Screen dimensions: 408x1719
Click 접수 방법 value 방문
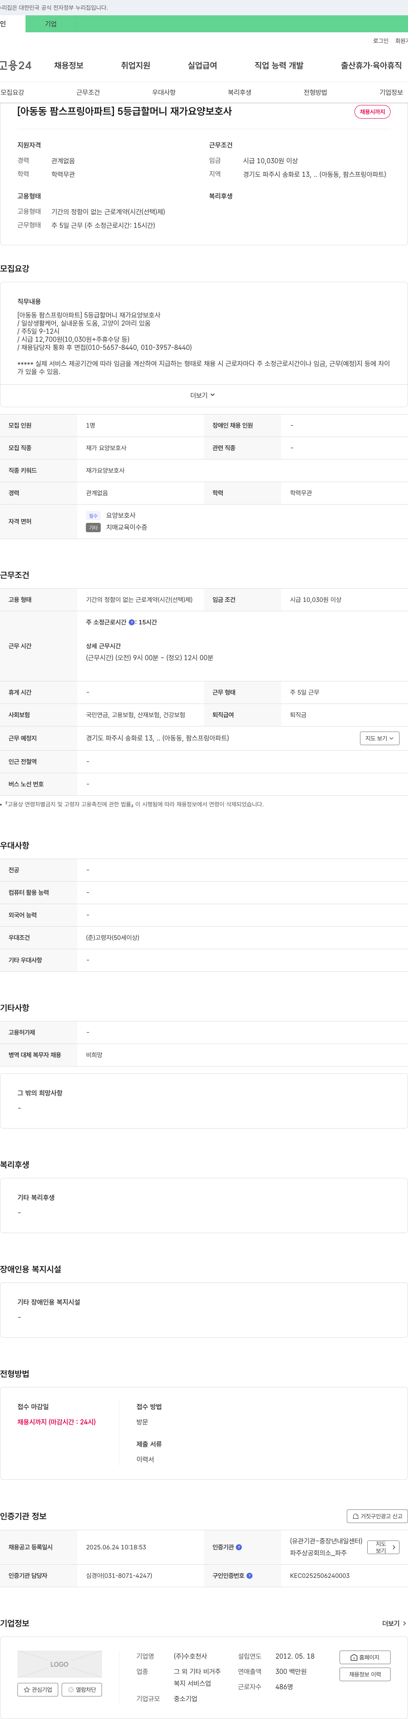click(x=142, y=1422)
